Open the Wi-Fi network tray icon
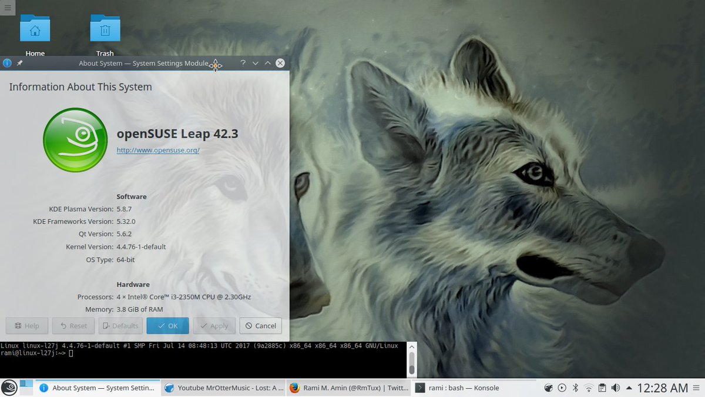 [x=589, y=388]
